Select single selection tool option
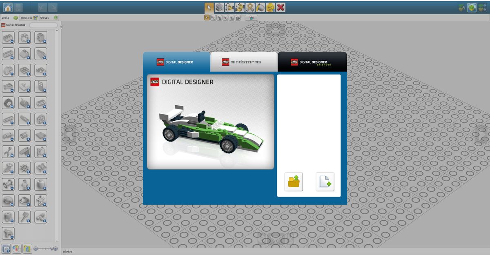 click(207, 18)
